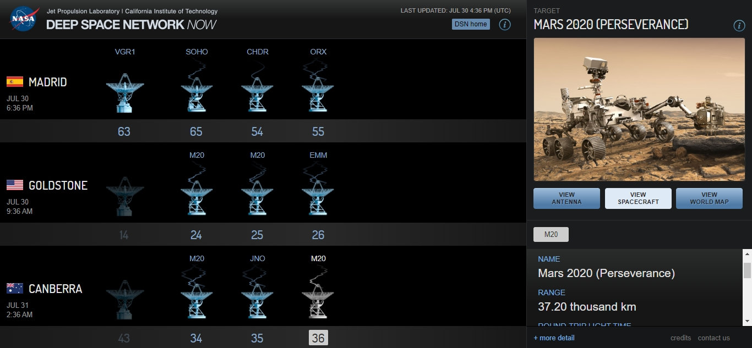Click the SOHO spacecraft label
The image size is (752, 348).
(x=197, y=52)
